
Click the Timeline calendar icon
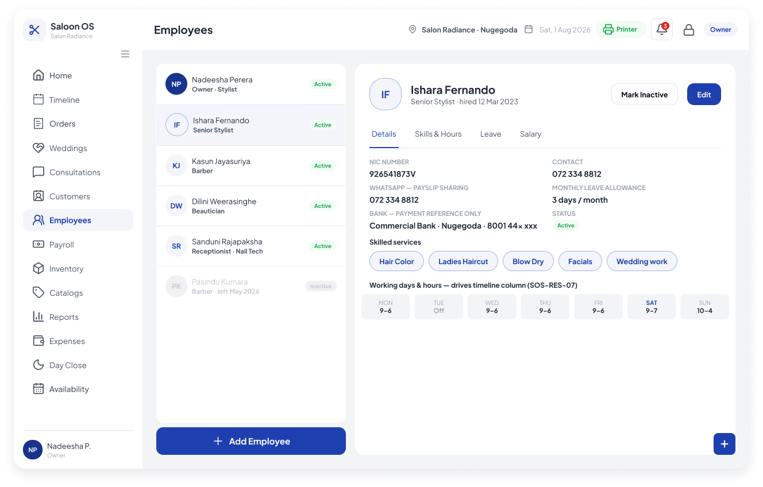(38, 99)
